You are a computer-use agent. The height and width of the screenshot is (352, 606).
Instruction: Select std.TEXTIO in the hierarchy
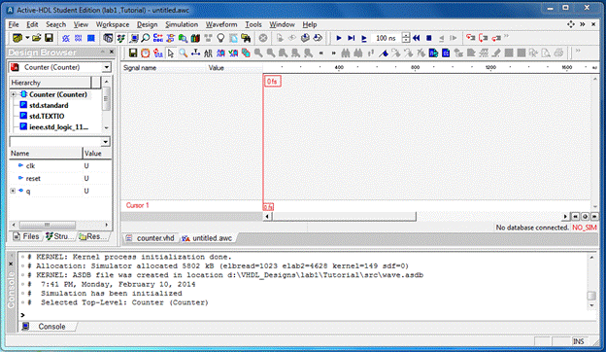47,116
